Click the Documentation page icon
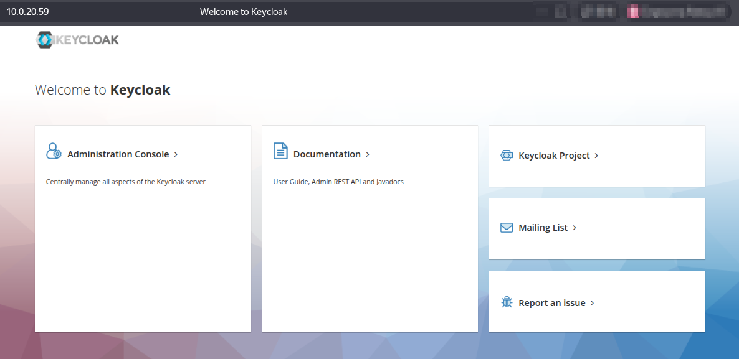This screenshot has width=739, height=359. (280, 151)
